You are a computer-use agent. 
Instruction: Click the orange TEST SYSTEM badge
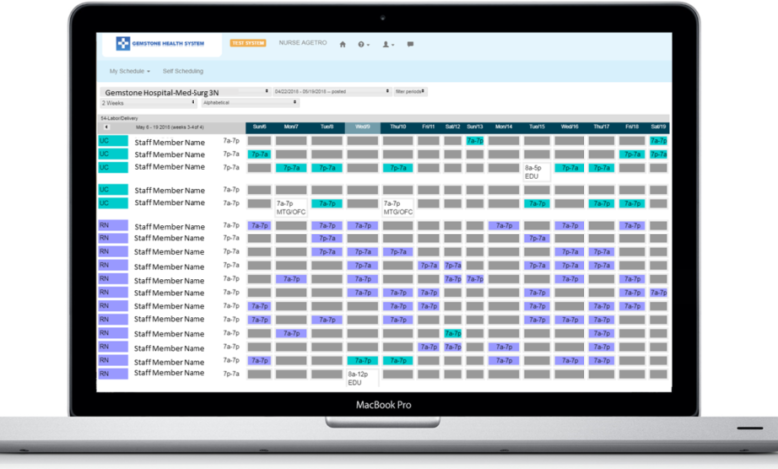(247, 43)
